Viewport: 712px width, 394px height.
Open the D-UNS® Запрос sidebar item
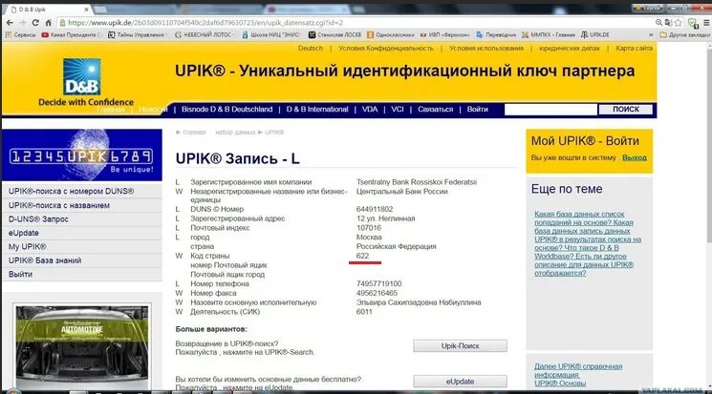pyautogui.click(x=38, y=219)
